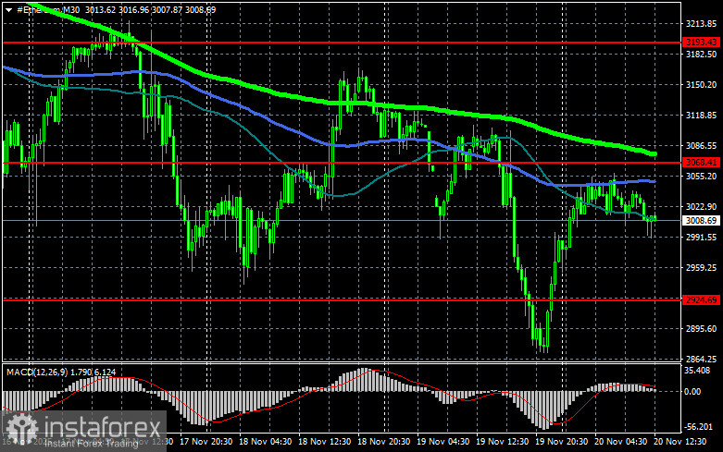Select the red horizontal line at 2924.69

(342, 300)
